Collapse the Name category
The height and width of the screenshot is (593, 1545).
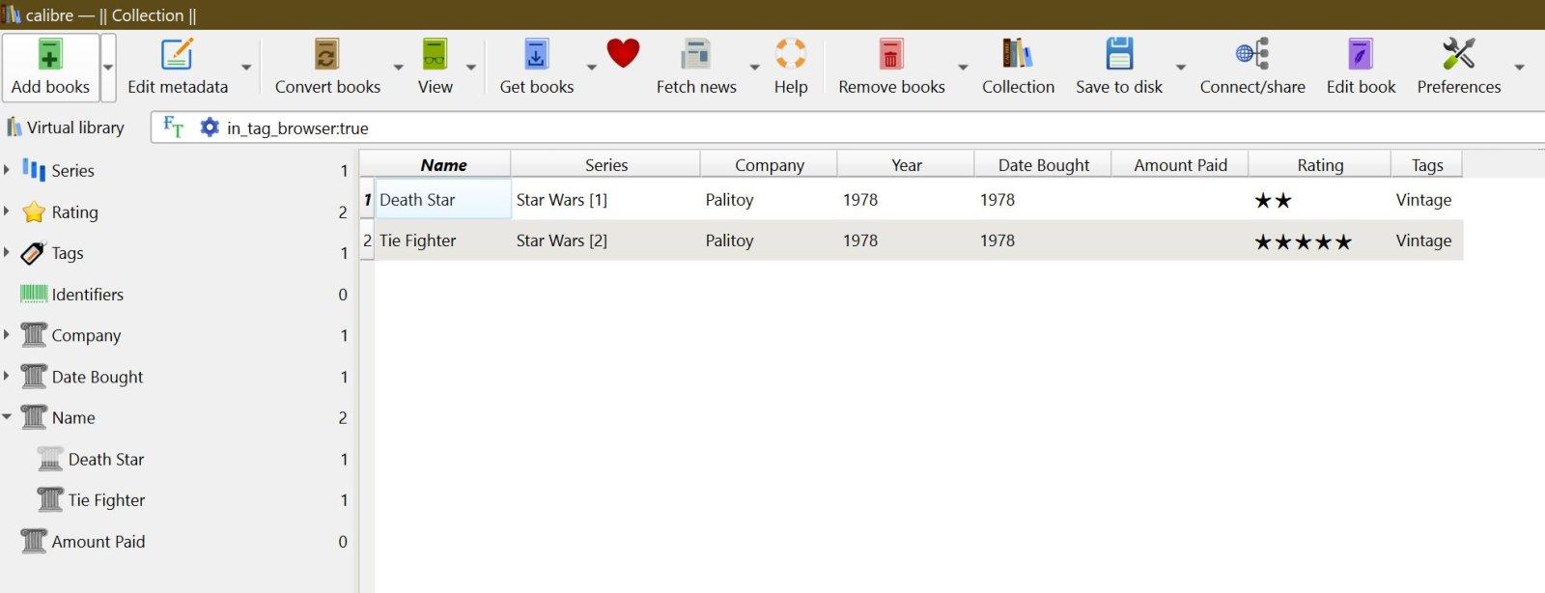click(x=7, y=417)
